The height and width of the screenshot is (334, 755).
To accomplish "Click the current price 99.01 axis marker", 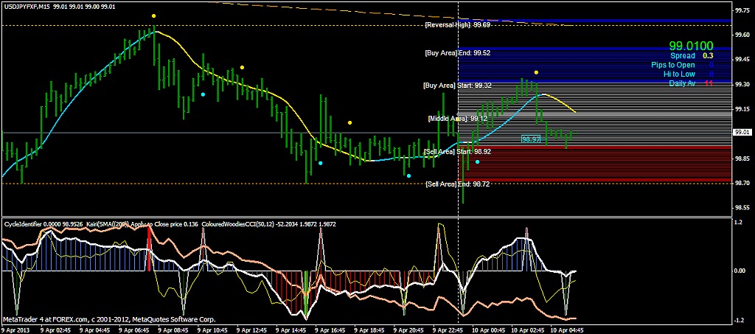I will 741,132.
